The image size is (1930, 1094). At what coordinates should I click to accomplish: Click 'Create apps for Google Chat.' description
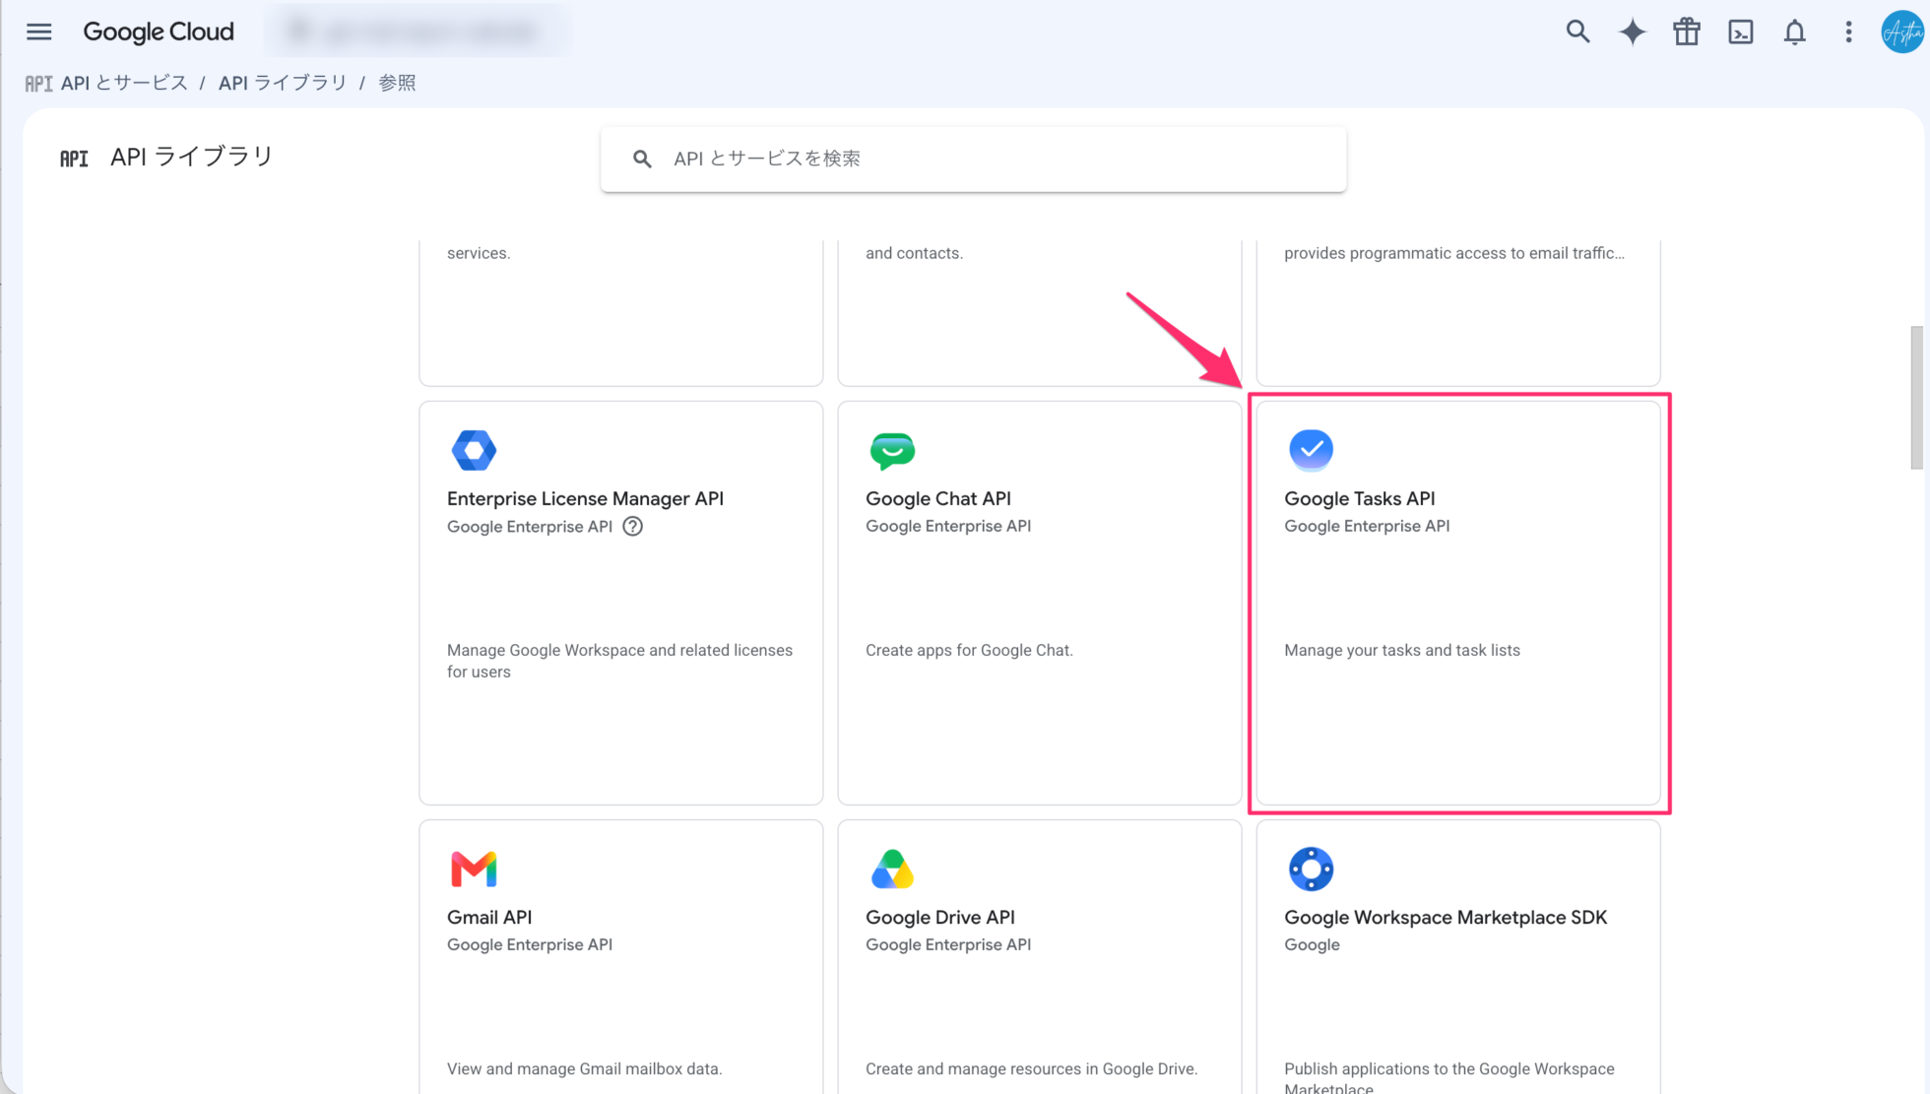(x=969, y=650)
